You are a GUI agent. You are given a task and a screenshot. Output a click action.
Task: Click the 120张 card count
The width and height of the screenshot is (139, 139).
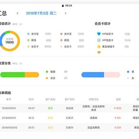point(127,40)
